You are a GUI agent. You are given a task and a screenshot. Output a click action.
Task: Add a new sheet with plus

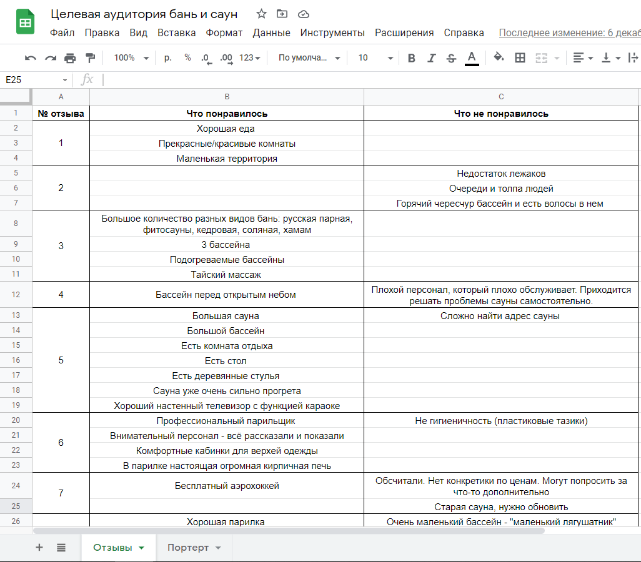click(x=39, y=547)
